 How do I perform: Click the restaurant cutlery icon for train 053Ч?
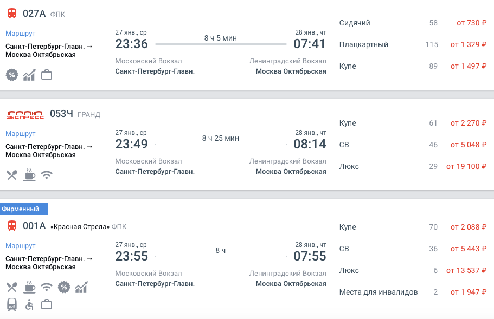12,175
